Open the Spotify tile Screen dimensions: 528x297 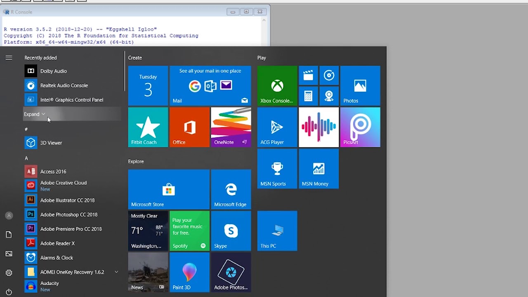pyautogui.click(x=190, y=231)
